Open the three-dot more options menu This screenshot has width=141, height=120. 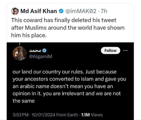point(125,51)
